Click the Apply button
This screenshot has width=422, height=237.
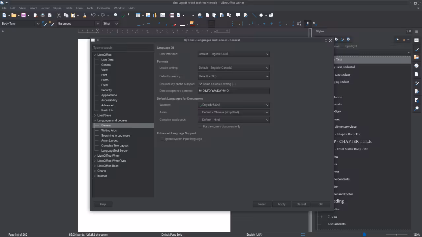pyautogui.click(x=282, y=204)
